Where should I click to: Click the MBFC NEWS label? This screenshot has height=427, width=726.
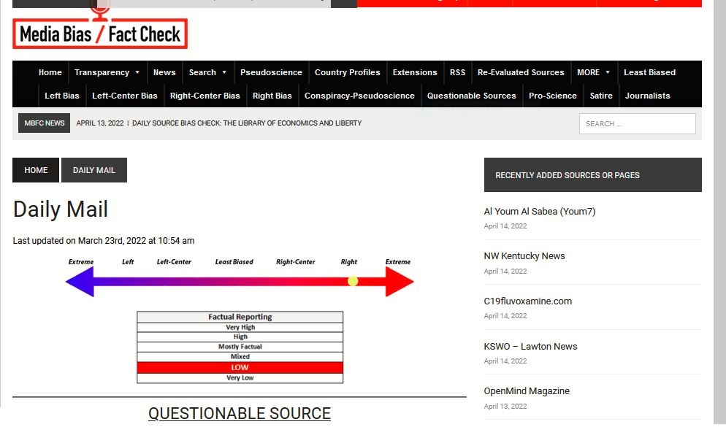[x=44, y=123]
